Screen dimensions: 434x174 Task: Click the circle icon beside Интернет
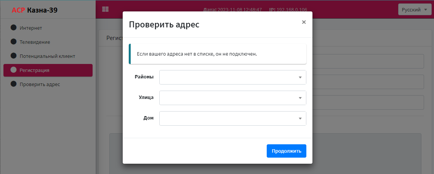[x=14, y=28]
